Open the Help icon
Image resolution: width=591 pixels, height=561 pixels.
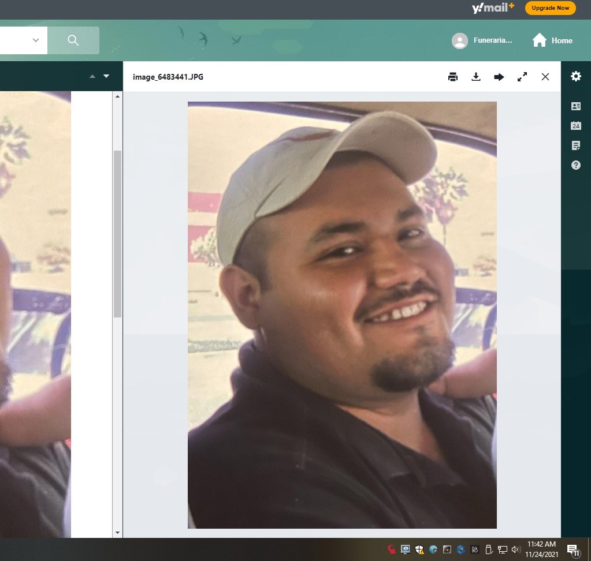(x=575, y=165)
